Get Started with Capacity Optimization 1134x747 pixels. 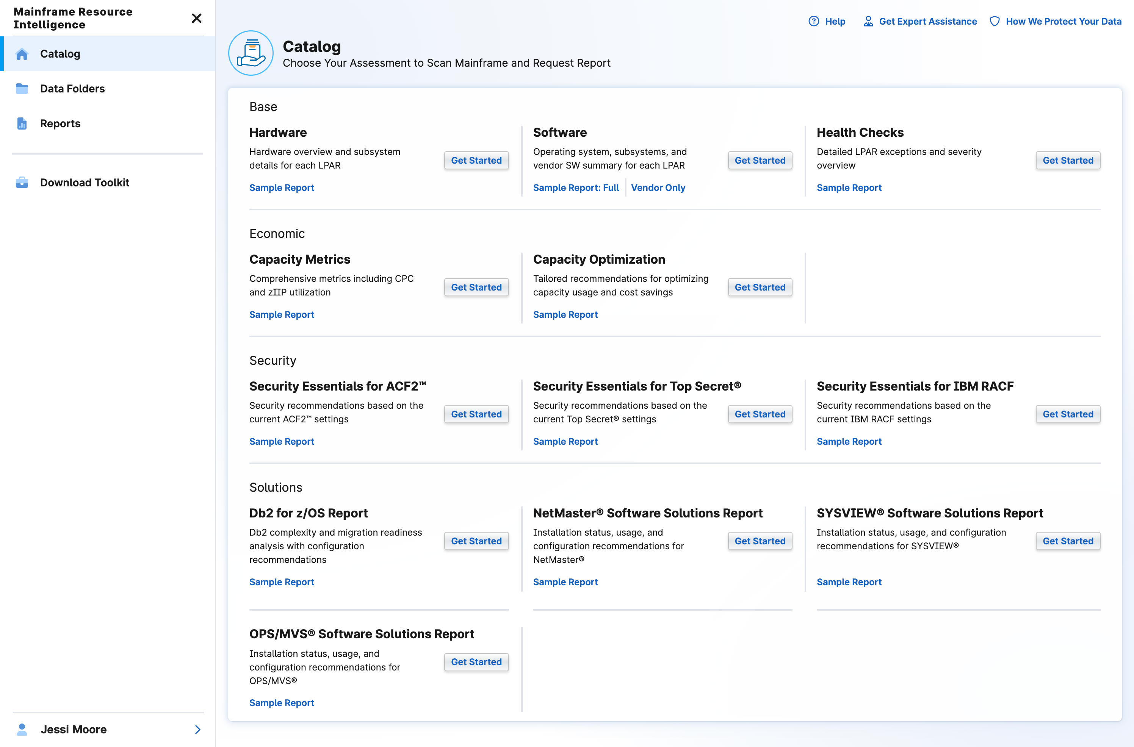tap(760, 287)
